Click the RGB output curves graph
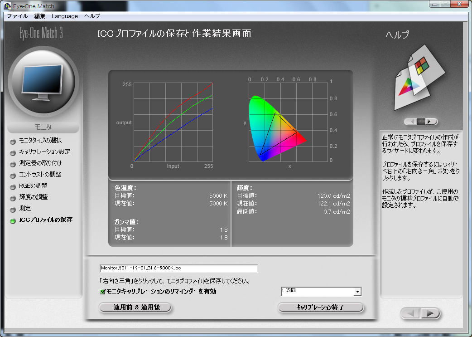 pyautogui.click(x=173, y=122)
